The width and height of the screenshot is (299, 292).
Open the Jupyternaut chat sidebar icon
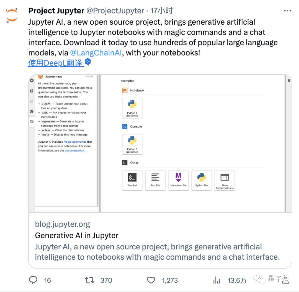32,122
